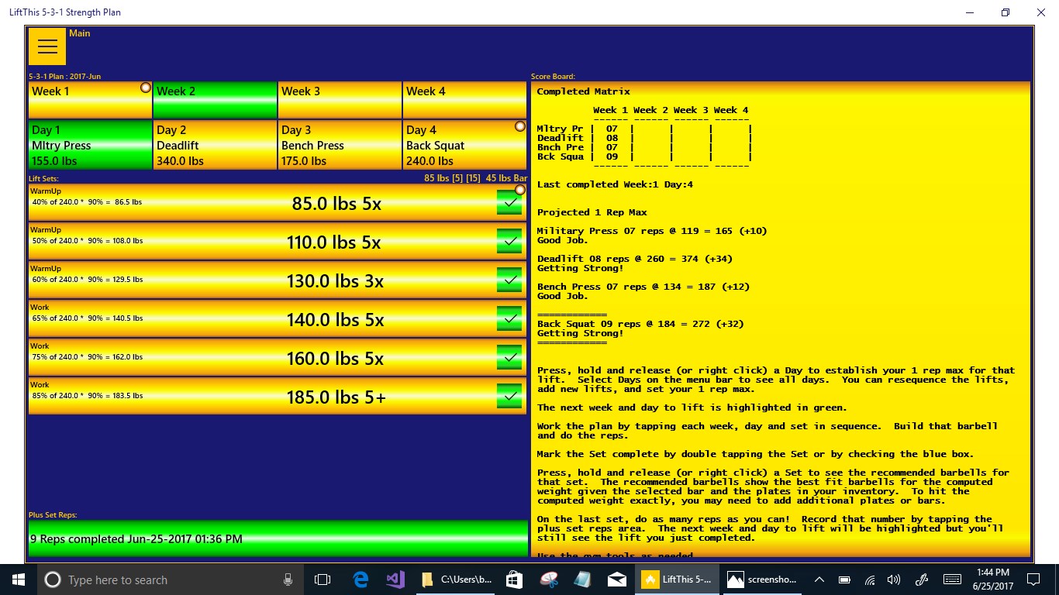Viewport: 1059px width, 595px height.
Task: Open the Mail app on taskbar
Action: (x=617, y=580)
